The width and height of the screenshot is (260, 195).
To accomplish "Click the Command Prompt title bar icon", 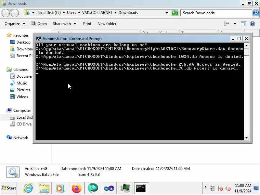I will pyautogui.click(x=38, y=39).
